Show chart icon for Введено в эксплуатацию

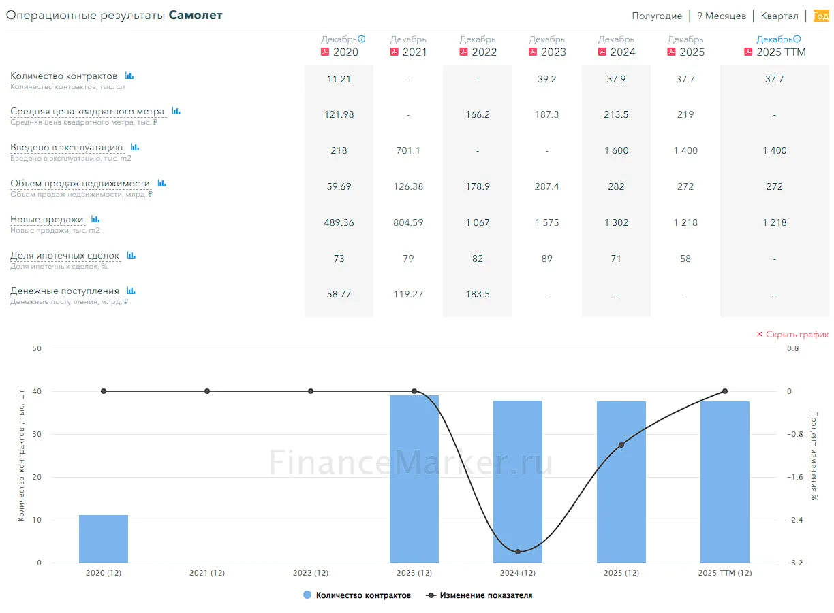(135, 147)
